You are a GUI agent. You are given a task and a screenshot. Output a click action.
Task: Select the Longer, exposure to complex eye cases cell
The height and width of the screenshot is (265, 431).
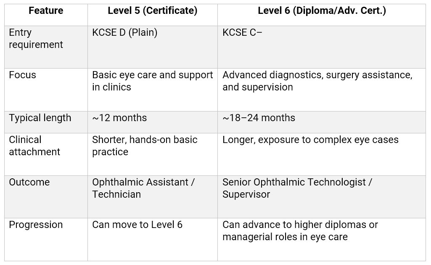click(310, 140)
